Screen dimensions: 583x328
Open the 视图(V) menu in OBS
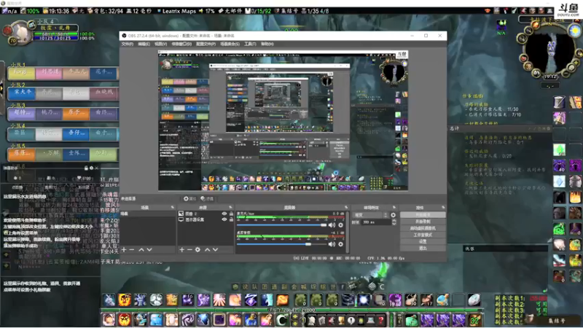tap(160, 44)
